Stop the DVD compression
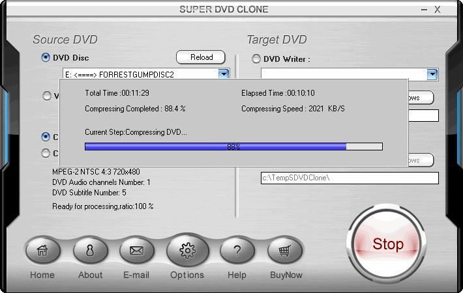Screen dimensions: 463x293 point(387,244)
